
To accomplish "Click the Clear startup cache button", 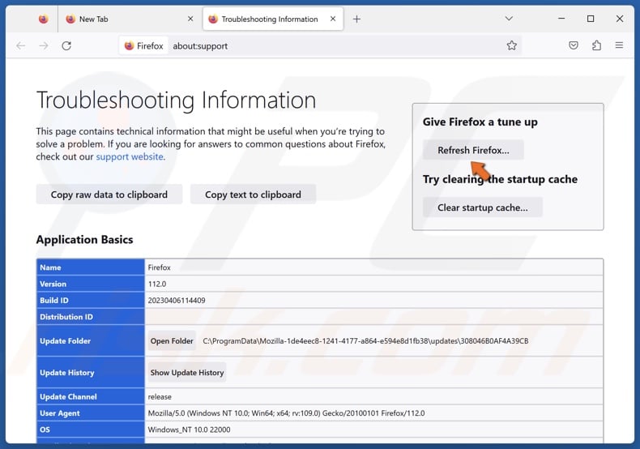I will click(483, 207).
